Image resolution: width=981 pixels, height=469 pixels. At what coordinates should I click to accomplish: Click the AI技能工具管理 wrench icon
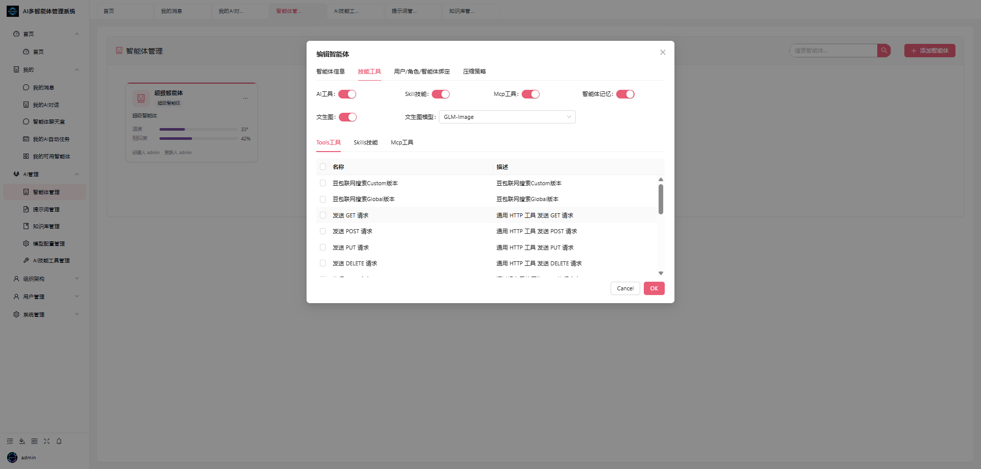point(26,260)
